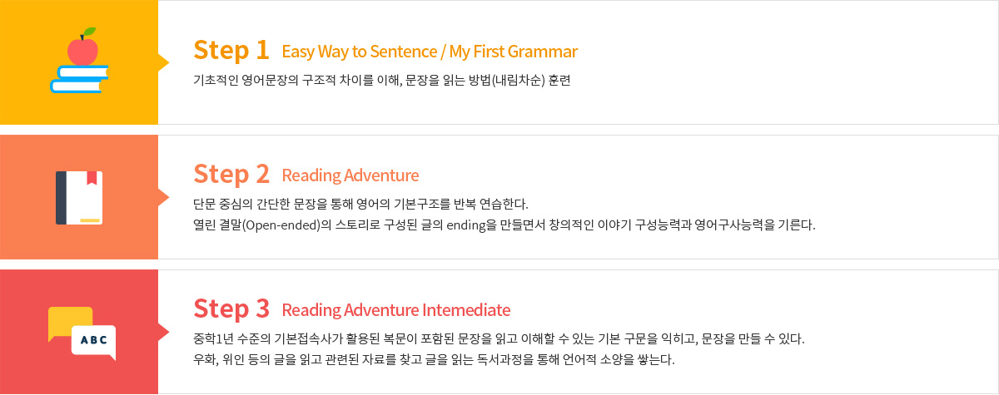This screenshot has width=999, height=395.
Task: Select the orange Reading Adventure title
Action: (350, 175)
